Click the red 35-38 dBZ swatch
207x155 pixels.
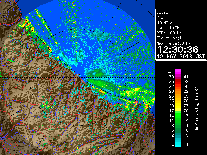178,82
